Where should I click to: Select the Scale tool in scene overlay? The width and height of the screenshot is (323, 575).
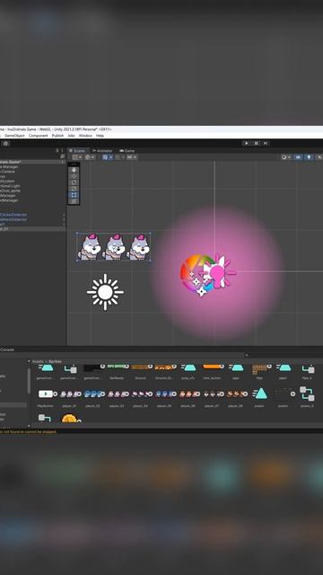(74, 189)
